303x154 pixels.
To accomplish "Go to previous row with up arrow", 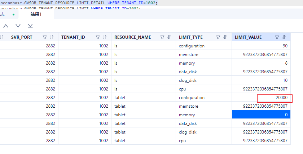I will coord(6,26).
